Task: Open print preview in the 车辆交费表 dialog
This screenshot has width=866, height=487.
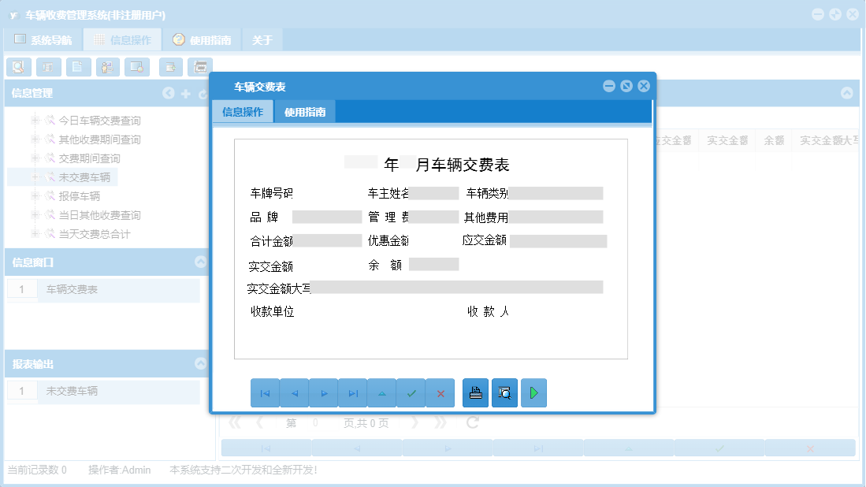Action: [504, 392]
